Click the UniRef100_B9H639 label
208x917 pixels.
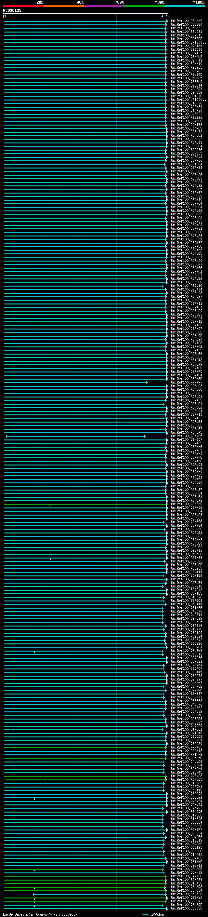click(187, 93)
